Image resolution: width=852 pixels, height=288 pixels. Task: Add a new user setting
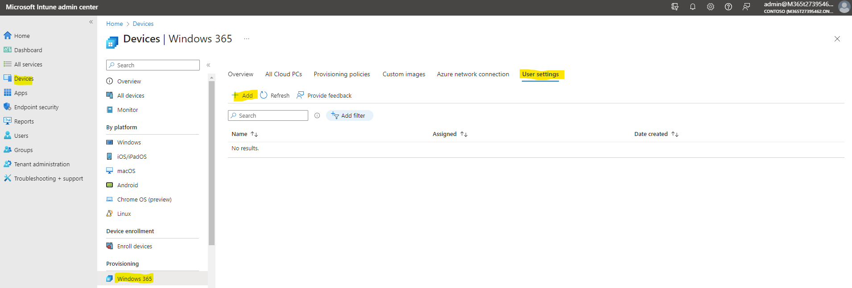(x=243, y=95)
